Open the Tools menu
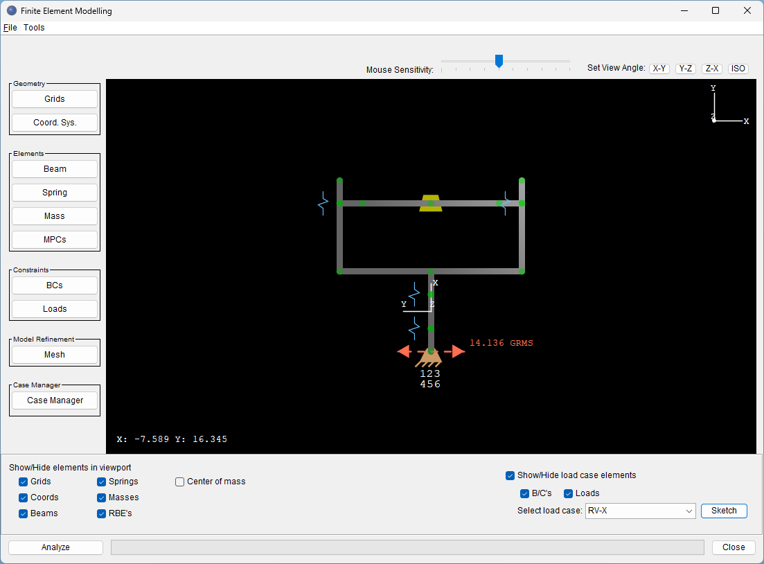 click(33, 27)
